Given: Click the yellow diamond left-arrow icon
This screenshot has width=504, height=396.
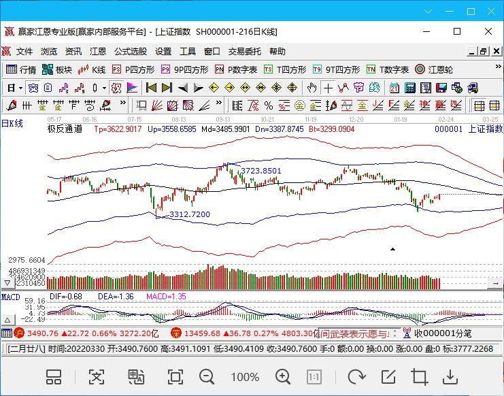Looking at the screenshot, I should tap(214, 88).
